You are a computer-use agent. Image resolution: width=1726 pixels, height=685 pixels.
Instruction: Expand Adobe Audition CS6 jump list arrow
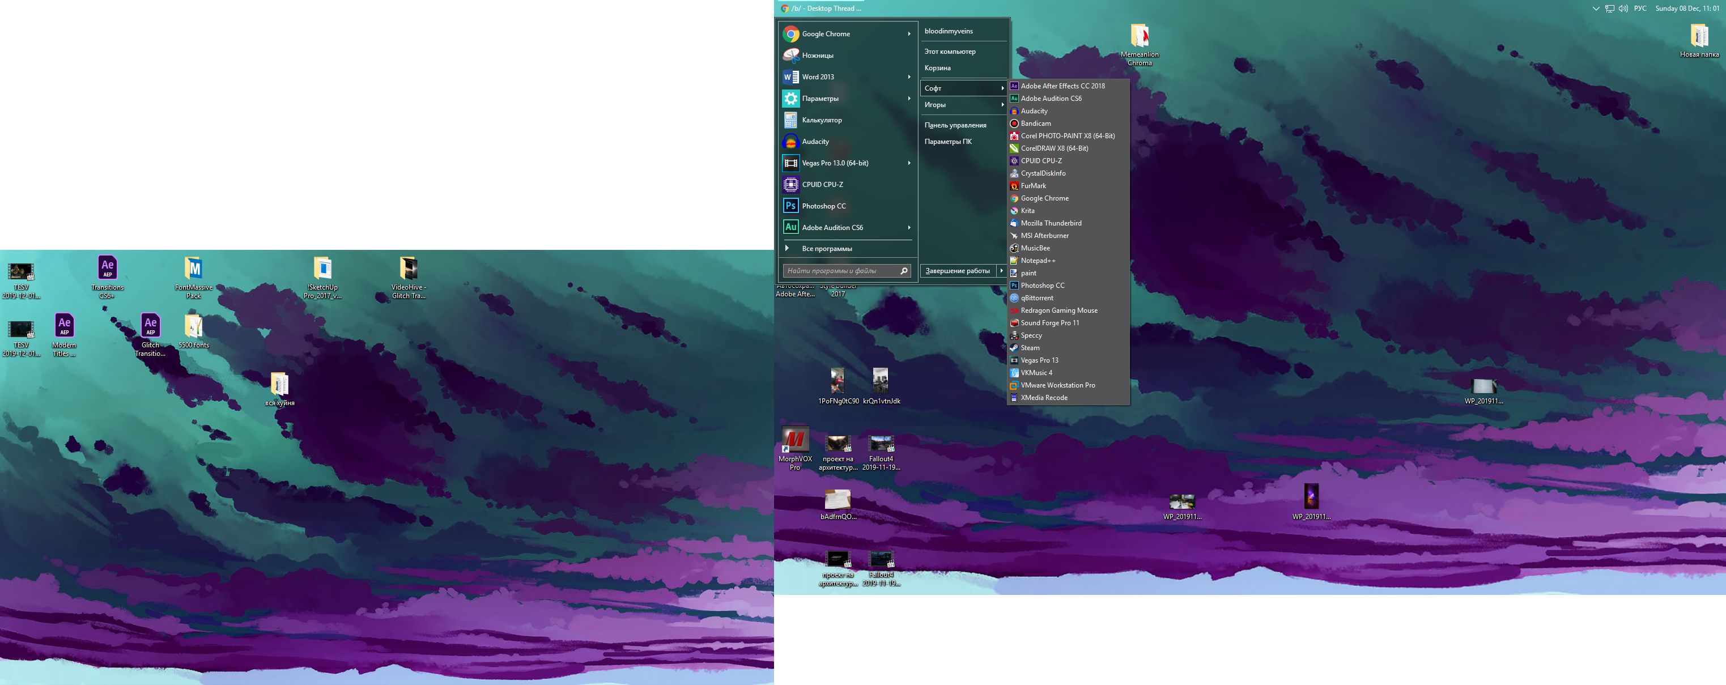pos(909,227)
